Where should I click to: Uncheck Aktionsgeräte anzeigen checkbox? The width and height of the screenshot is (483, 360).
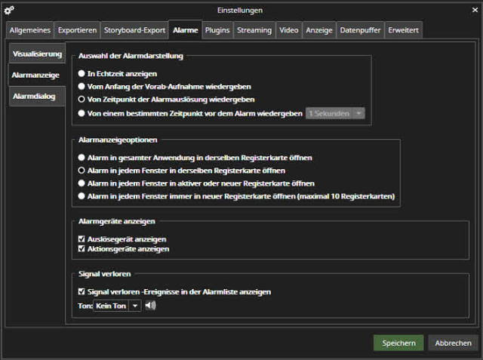(x=82, y=249)
